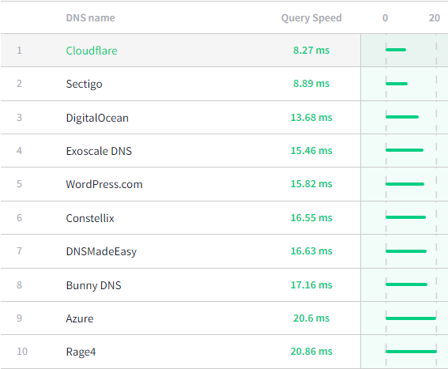Click the chart axis label 0
This screenshot has height=369, width=448.
[385, 18]
